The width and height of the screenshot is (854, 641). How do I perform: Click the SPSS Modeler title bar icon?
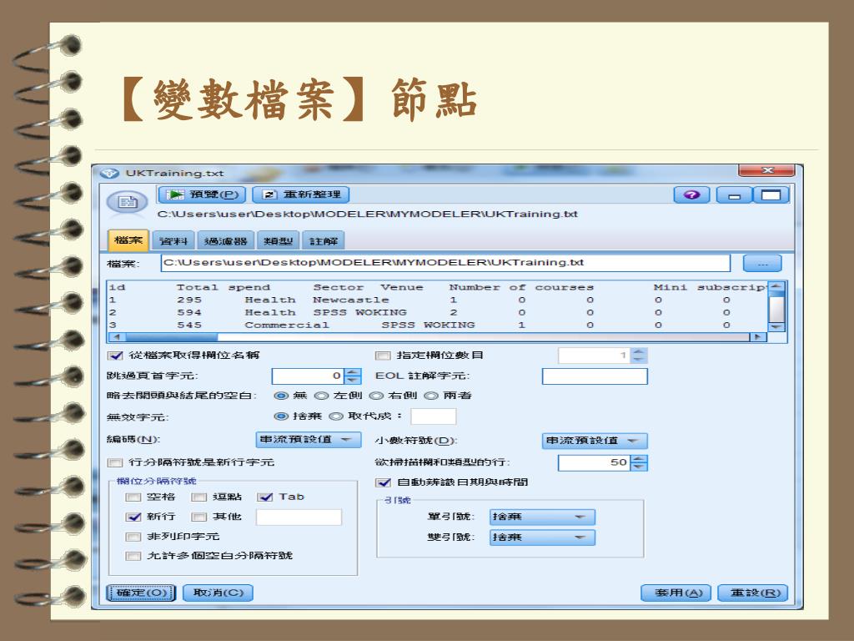tap(109, 174)
